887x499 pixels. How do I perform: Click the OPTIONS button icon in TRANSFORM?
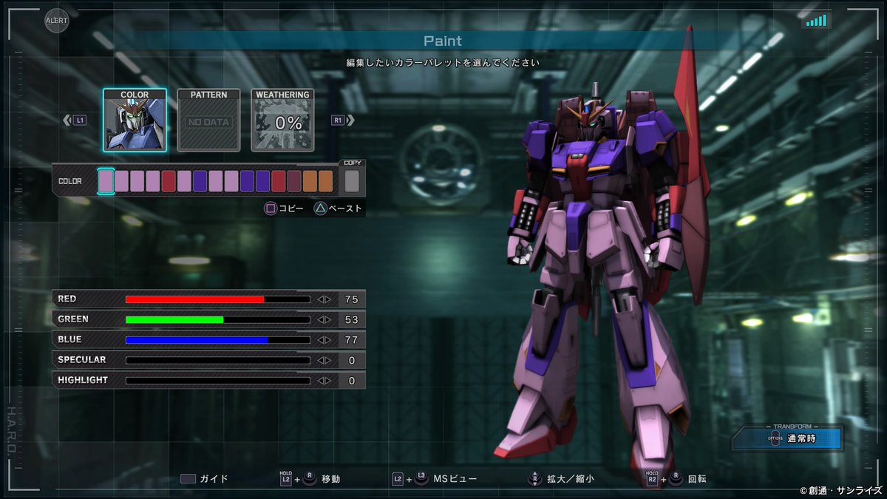(775, 439)
